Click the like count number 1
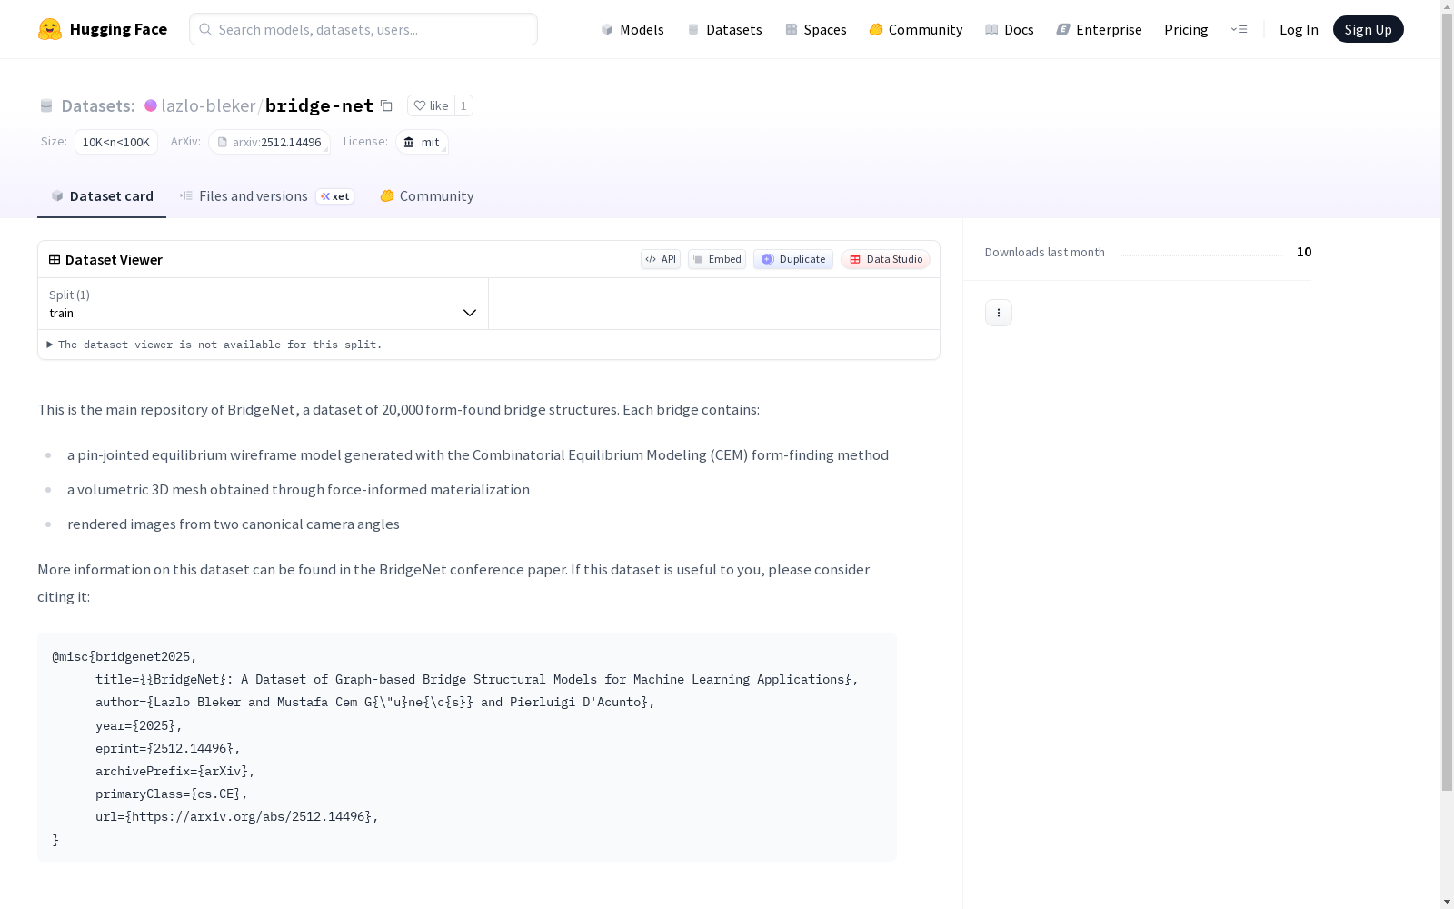Viewport: 1454px width, 909px height. [463, 105]
